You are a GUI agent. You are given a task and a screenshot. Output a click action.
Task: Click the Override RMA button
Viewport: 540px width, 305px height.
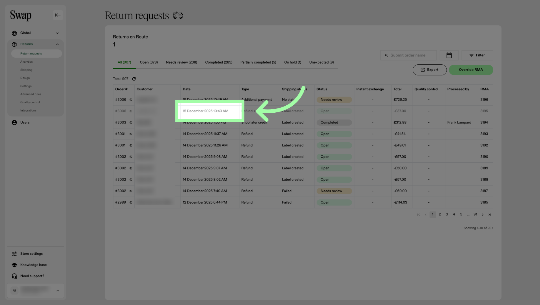[x=471, y=70]
